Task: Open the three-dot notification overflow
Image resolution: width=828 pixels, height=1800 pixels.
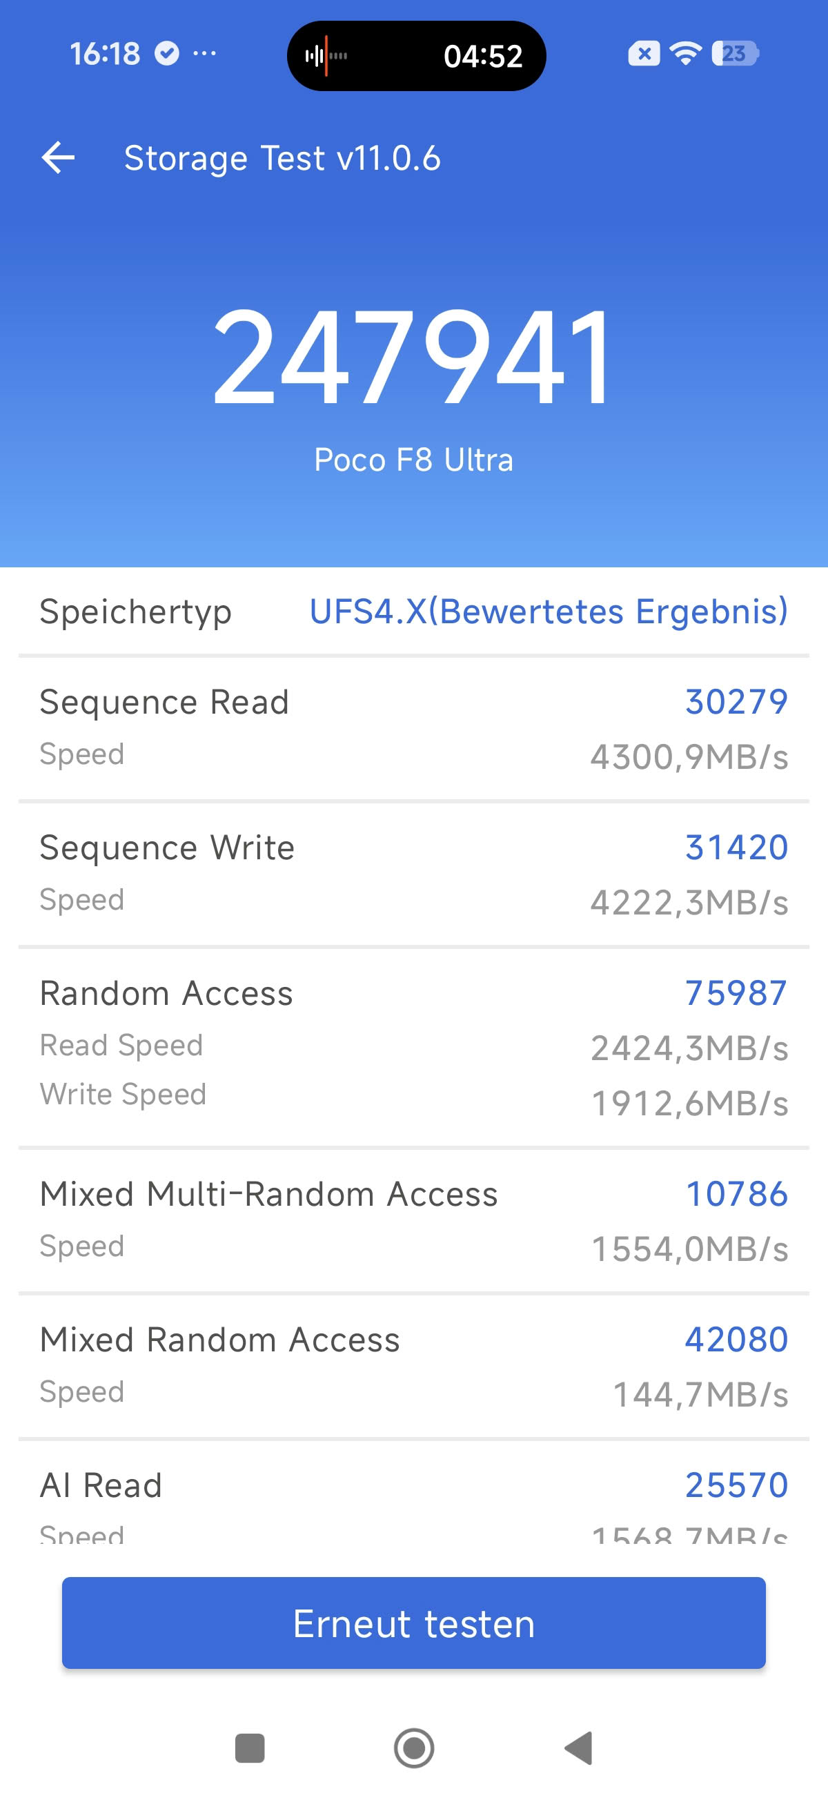Action: (204, 53)
